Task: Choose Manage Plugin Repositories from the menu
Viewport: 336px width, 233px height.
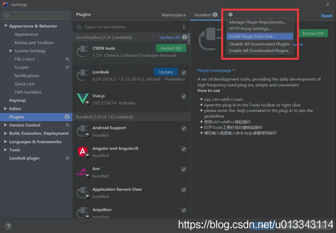Action: (260, 22)
